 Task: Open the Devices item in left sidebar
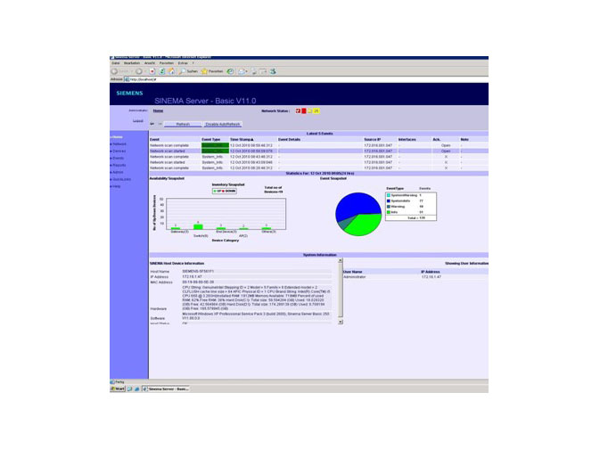(x=119, y=151)
